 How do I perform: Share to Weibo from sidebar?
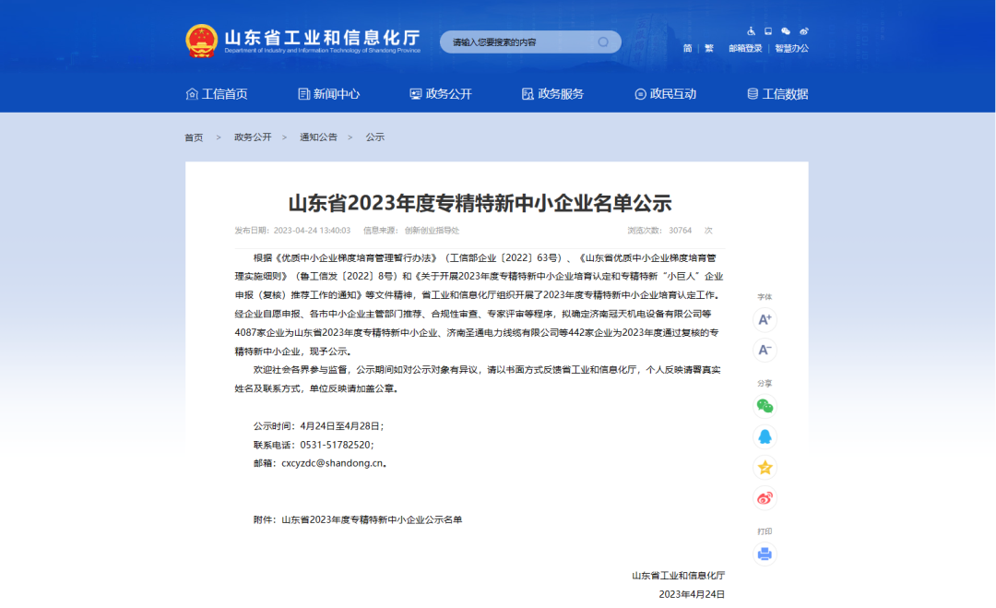tap(765, 498)
